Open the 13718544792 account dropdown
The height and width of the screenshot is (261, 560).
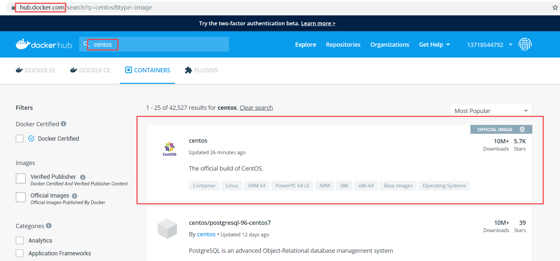pos(490,44)
